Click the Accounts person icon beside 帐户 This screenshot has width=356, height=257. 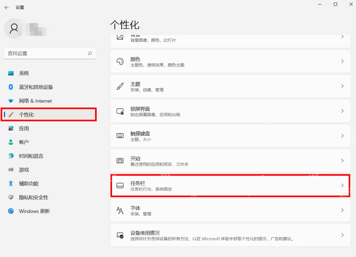[x=11, y=142]
